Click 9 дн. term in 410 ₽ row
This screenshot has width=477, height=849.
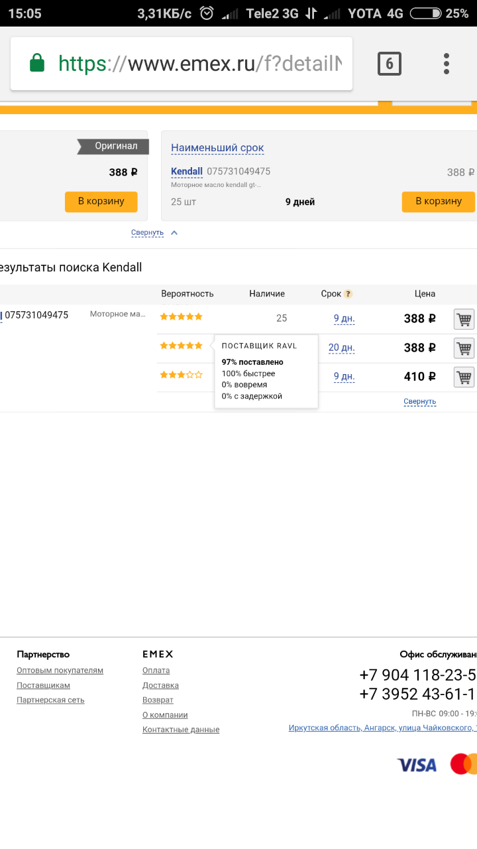(344, 377)
